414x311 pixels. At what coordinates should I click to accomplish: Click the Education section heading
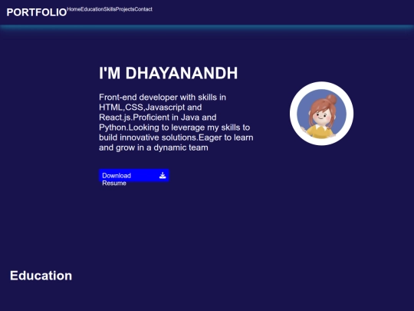pyautogui.click(x=41, y=276)
